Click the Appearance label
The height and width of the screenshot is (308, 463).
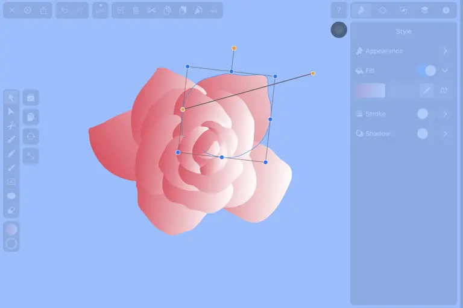click(384, 51)
